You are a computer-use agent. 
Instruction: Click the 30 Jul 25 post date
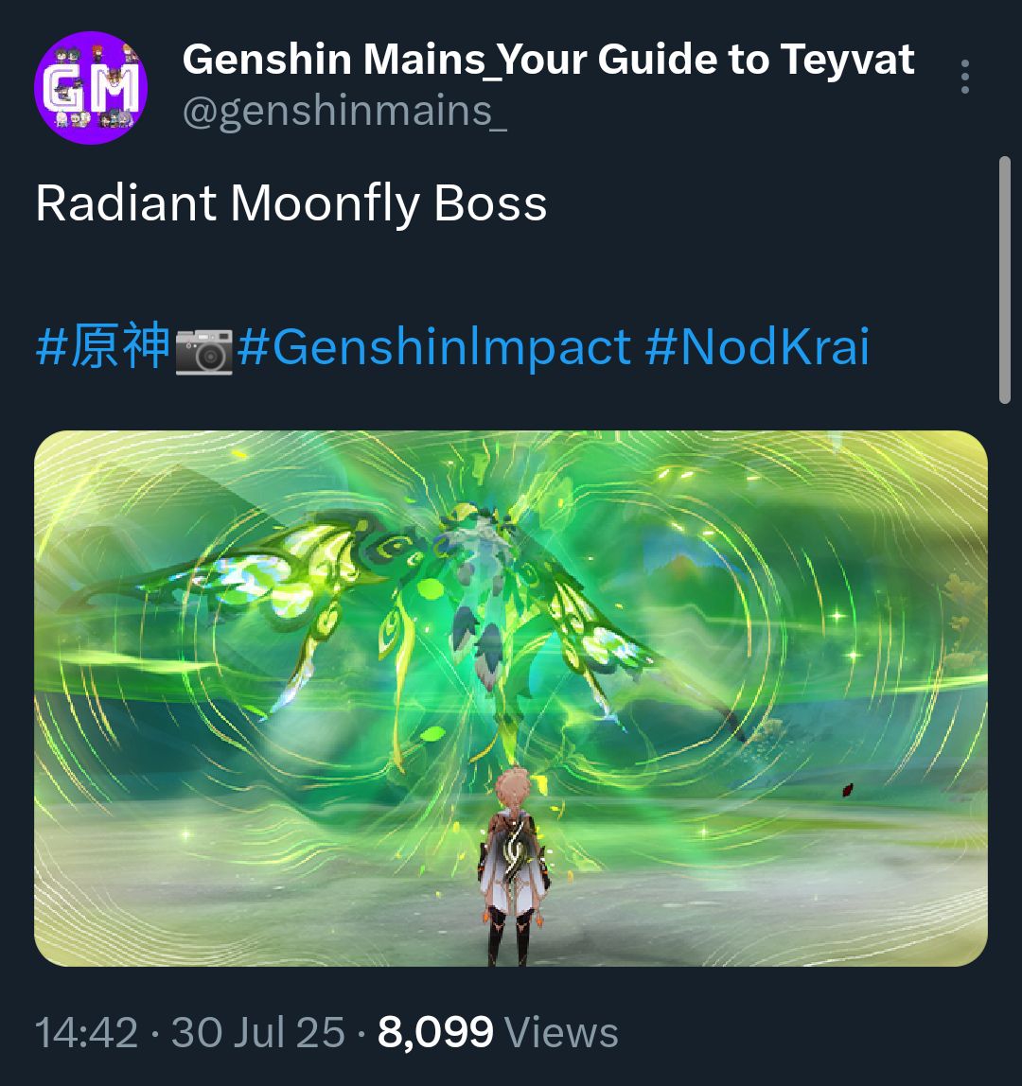click(x=257, y=1033)
